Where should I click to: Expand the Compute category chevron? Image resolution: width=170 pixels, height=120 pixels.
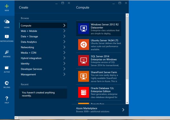(64, 25)
